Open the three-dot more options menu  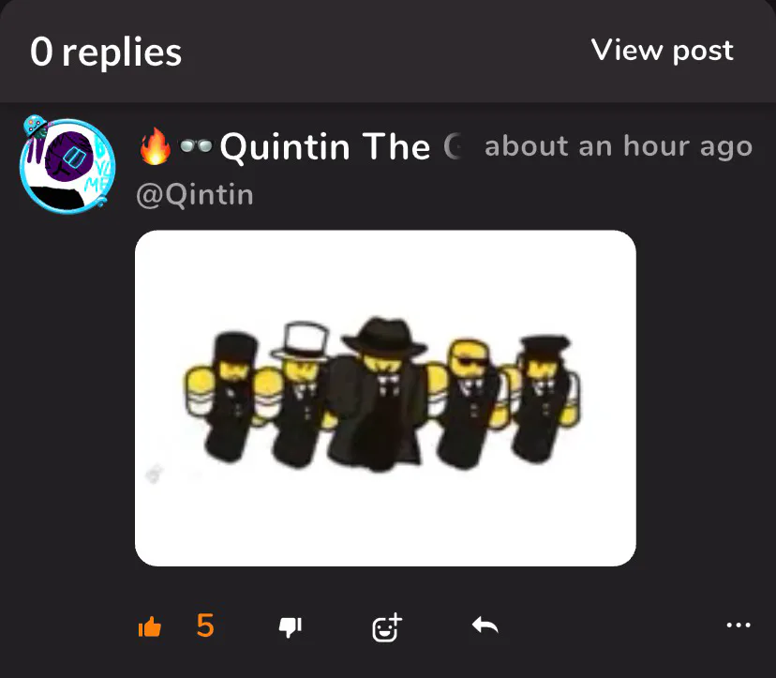[x=739, y=625]
